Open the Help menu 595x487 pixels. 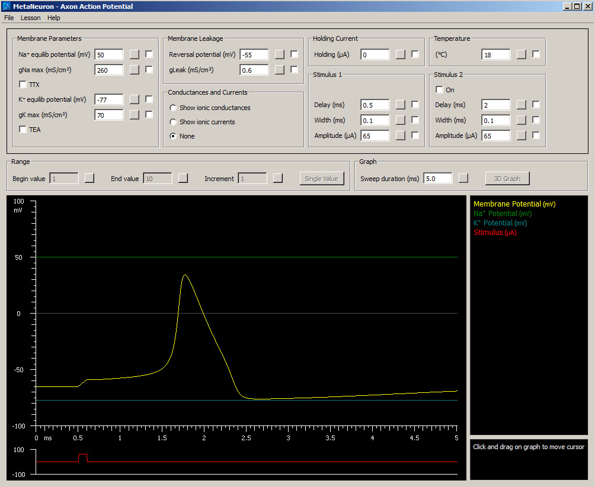pos(53,18)
